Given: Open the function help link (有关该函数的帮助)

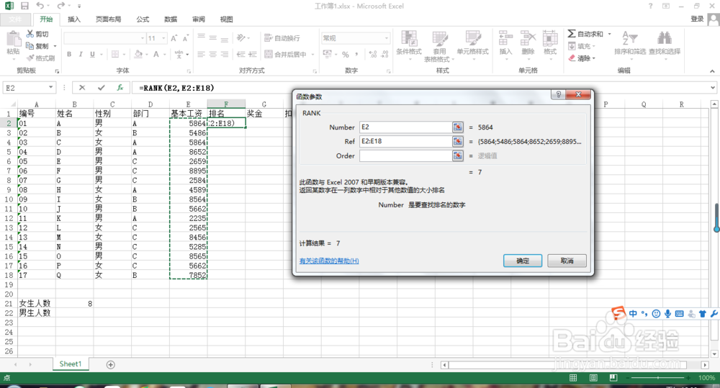Looking at the screenshot, I should pyautogui.click(x=329, y=261).
